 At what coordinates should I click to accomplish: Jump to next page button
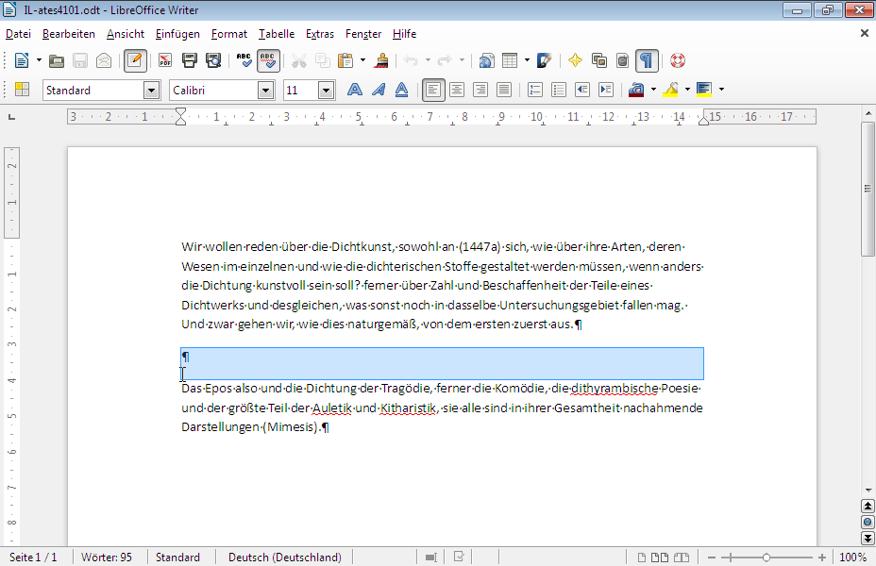pos(868,538)
